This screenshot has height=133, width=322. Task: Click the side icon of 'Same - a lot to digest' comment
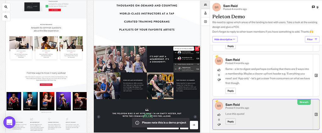pyautogui.click(x=316, y=75)
